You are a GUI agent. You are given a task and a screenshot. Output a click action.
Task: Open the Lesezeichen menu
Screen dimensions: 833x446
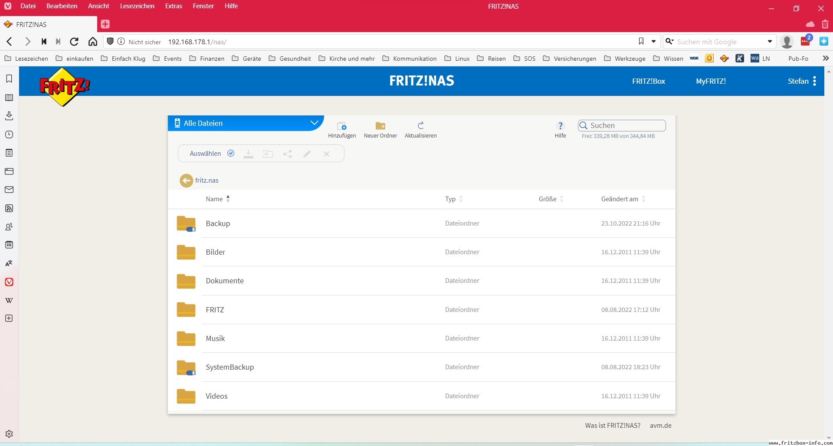coord(137,6)
